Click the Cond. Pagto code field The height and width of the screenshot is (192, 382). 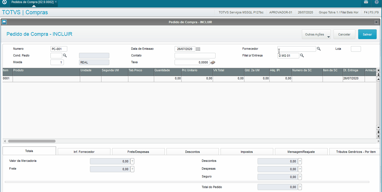tap(56, 56)
